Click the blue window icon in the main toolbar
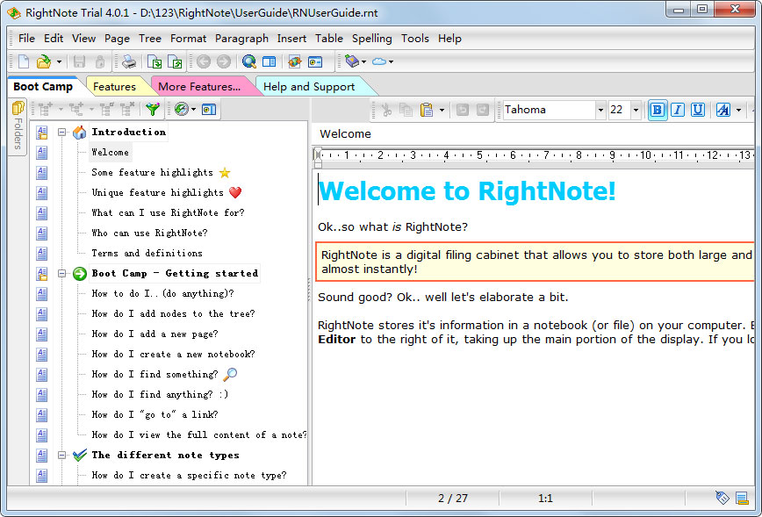Screen dimensions: 762x517 (x=315, y=61)
